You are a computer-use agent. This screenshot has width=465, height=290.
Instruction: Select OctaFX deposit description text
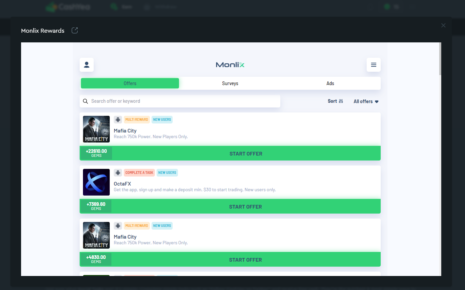(x=195, y=190)
